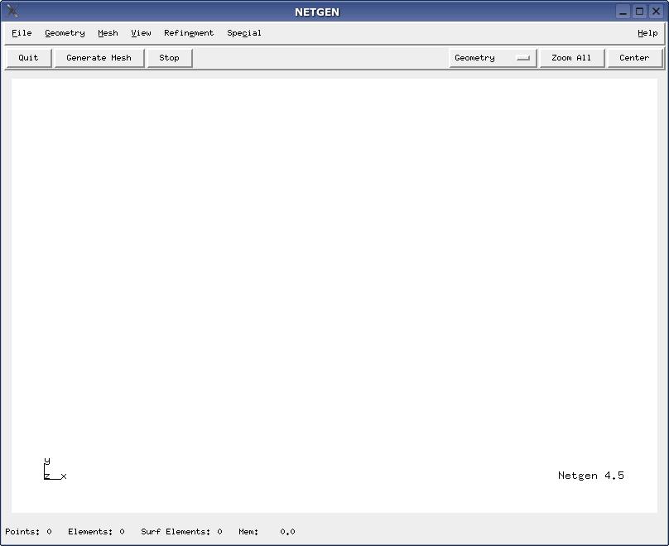Click the Center button
The image size is (669, 546).
(634, 58)
